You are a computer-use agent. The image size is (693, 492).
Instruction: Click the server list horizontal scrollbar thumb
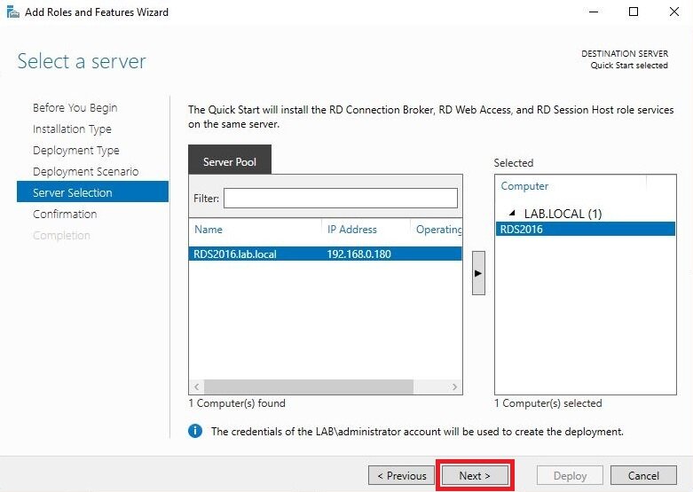[309, 387]
